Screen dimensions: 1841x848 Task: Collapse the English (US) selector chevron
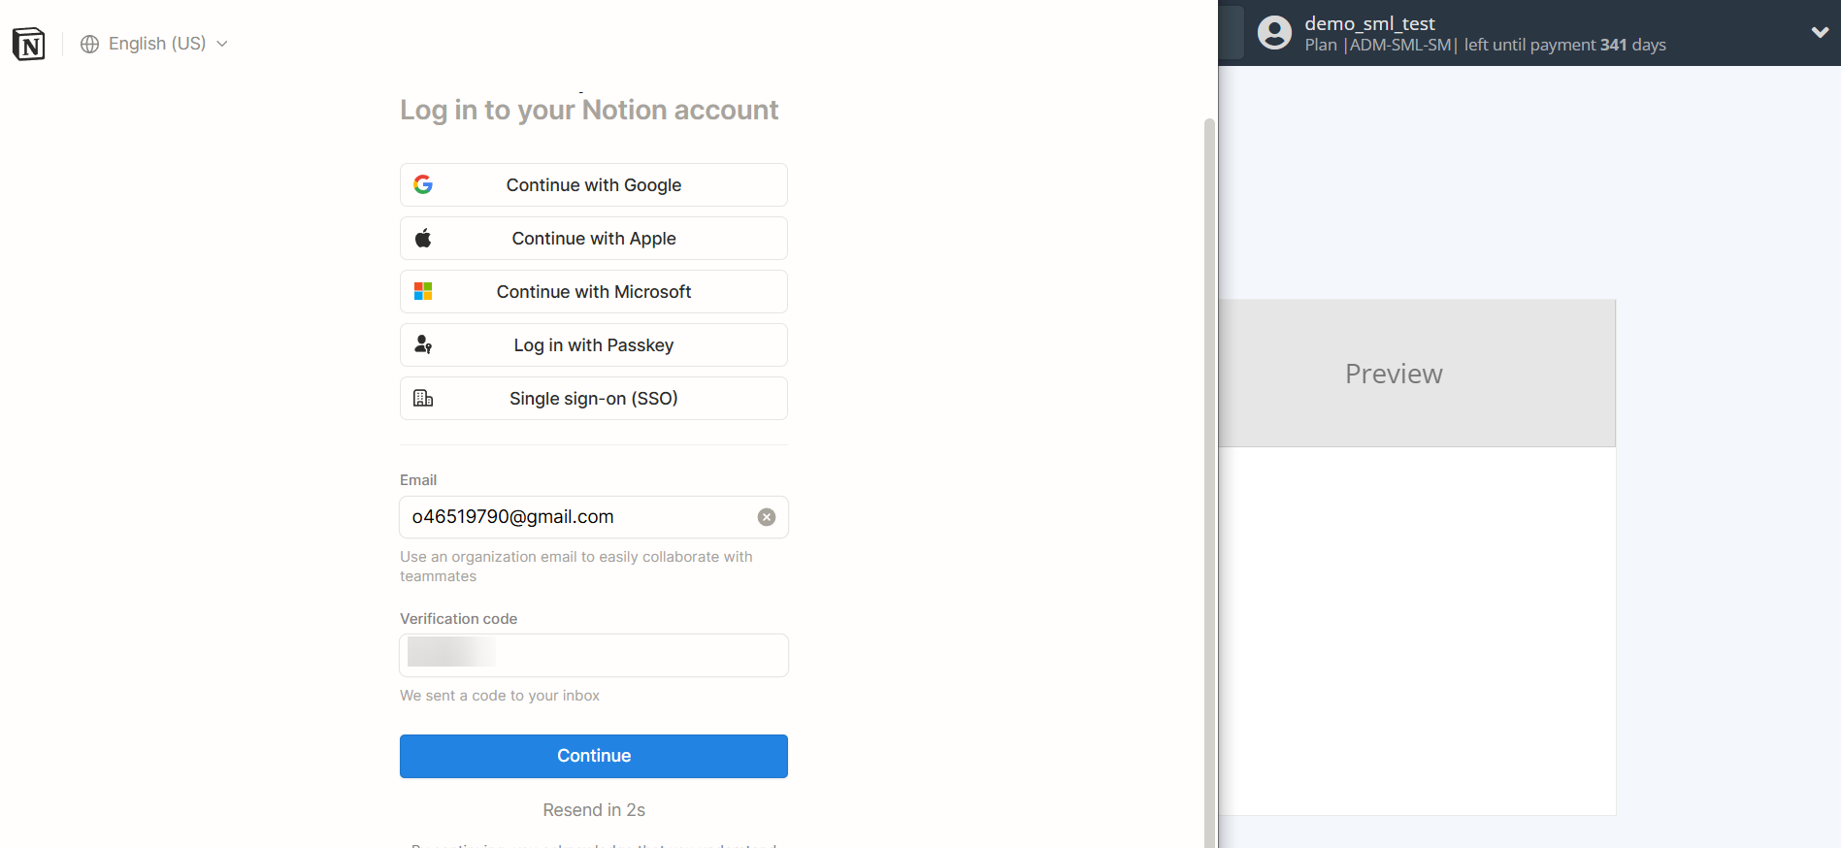point(222,43)
